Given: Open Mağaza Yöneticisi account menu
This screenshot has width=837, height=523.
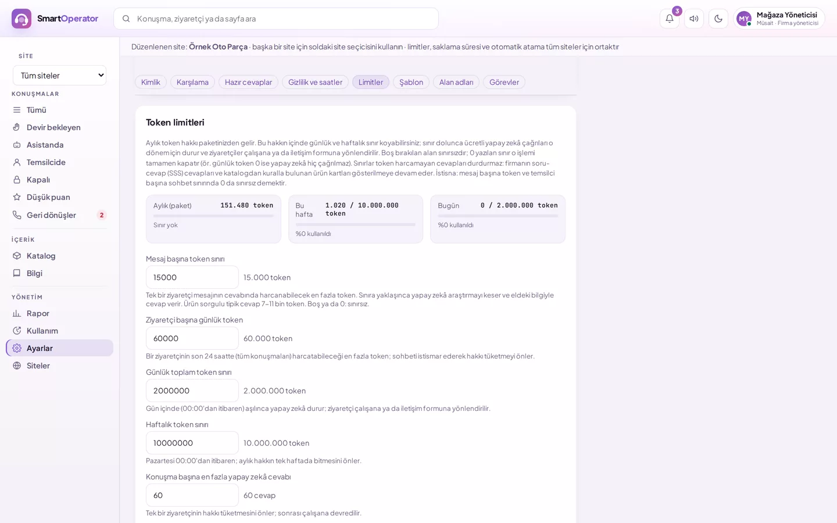Looking at the screenshot, I should 779,19.
